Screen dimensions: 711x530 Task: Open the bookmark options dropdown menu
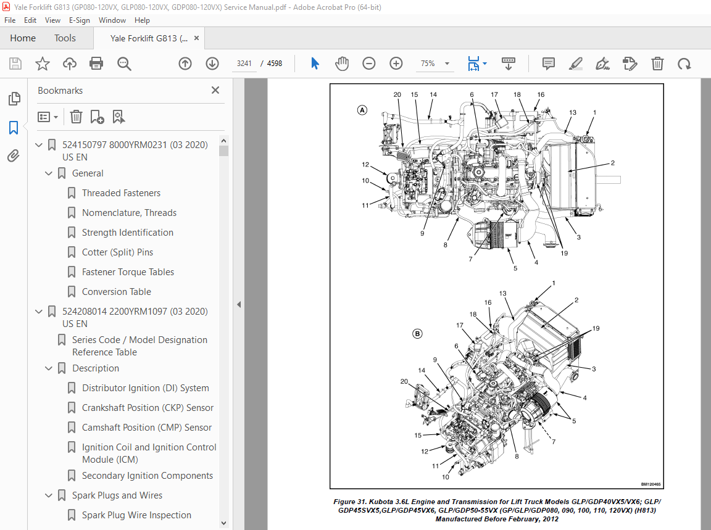pos(48,117)
